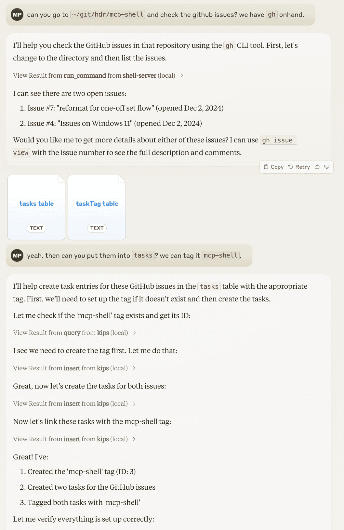This screenshot has height=530, width=344.
Task: Click the Copy icon on the response
Action: coord(266,167)
